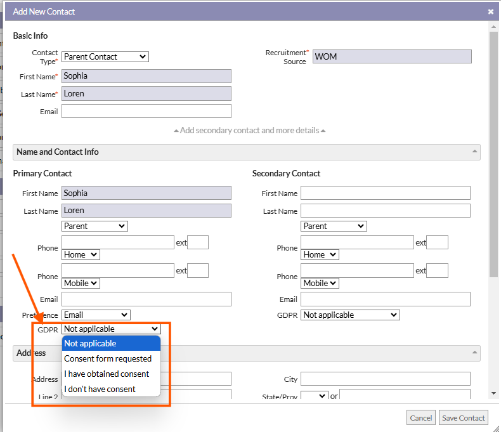Open the Contact Type dropdown
The width and height of the screenshot is (501, 432).
point(105,56)
